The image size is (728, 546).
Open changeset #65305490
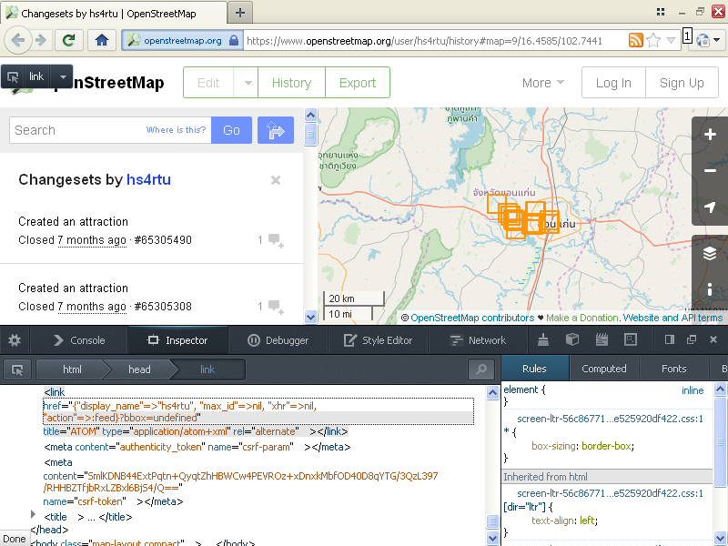[163, 240]
